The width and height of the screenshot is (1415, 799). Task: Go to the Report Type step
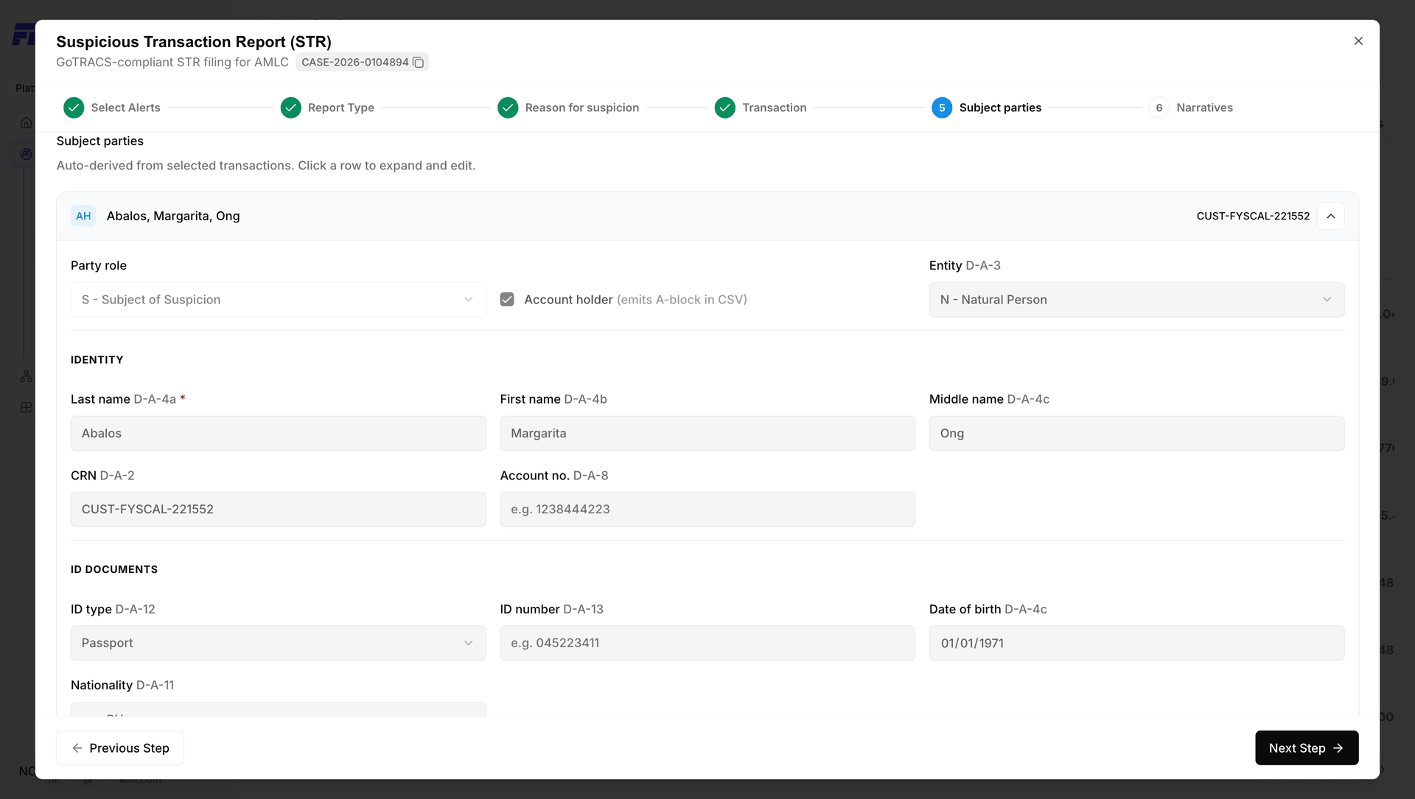[x=341, y=108]
